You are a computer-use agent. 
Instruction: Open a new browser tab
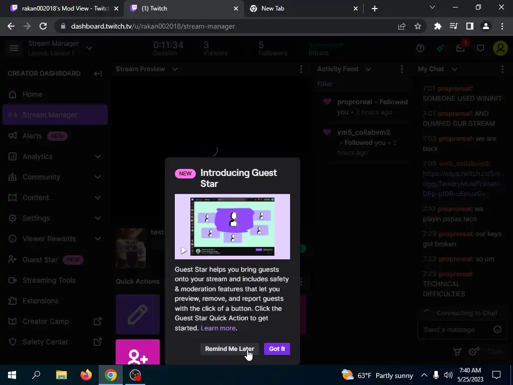tap(375, 9)
